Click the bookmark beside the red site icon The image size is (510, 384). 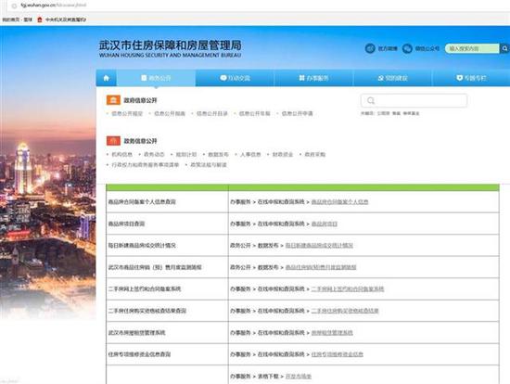pos(66,19)
